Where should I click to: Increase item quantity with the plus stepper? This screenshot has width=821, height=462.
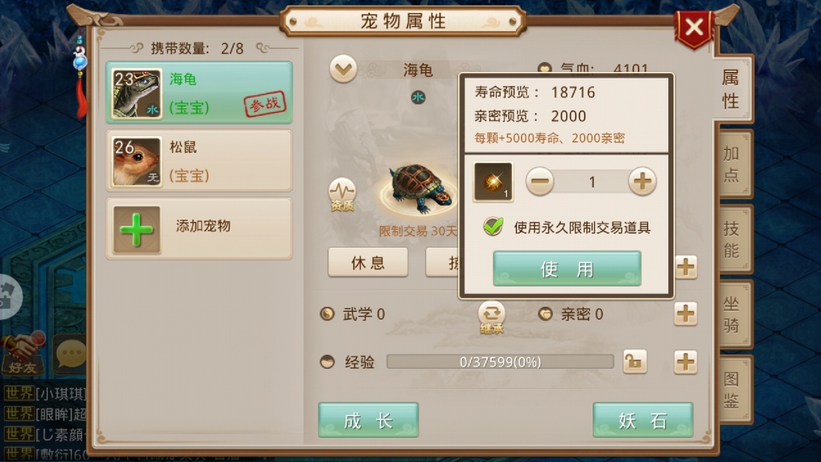[x=642, y=182]
